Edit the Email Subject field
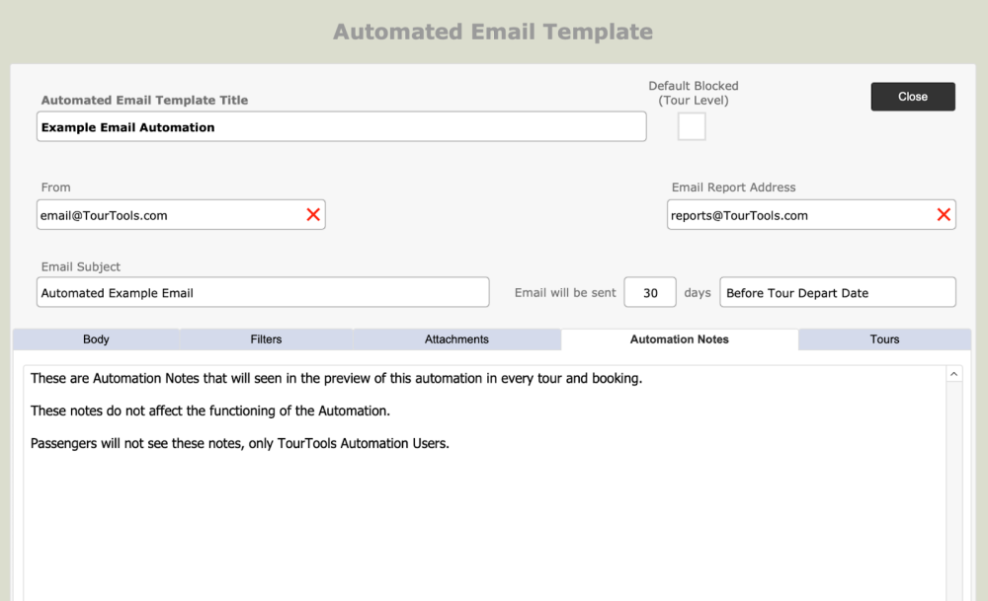The width and height of the screenshot is (988, 601). tap(263, 292)
